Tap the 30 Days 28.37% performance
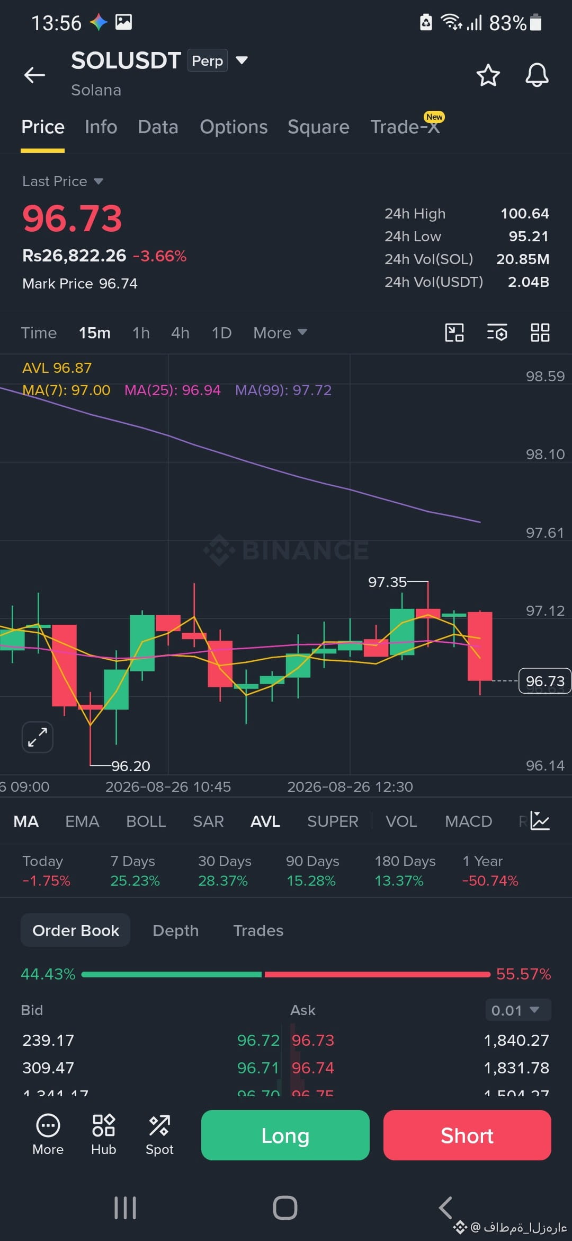572x1241 pixels. click(x=225, y=871)
